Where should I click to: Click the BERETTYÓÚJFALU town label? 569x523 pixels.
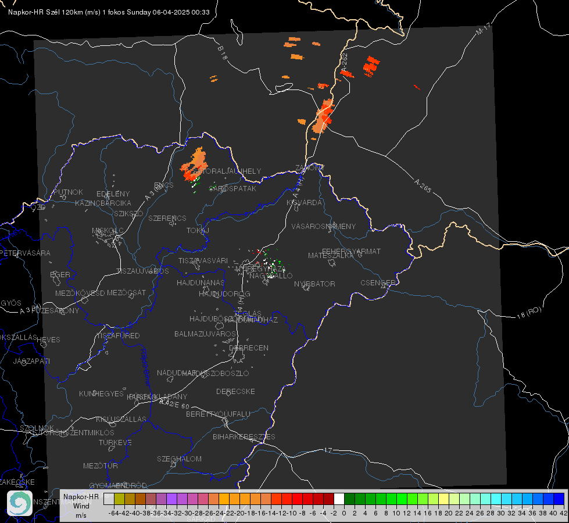[x=218, y=414]
